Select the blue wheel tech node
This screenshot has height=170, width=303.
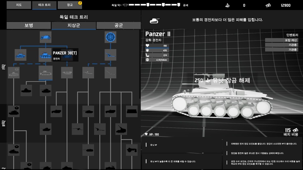(110, 37)
